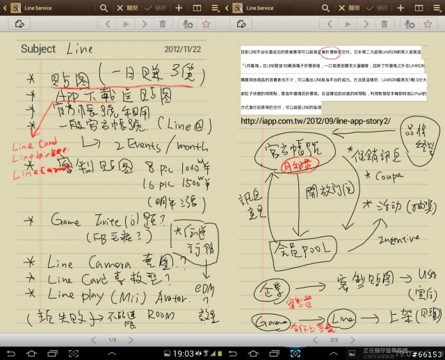Go forward with the page 1/3 toolbar arrow
The image size is (445, 360).
145,24
